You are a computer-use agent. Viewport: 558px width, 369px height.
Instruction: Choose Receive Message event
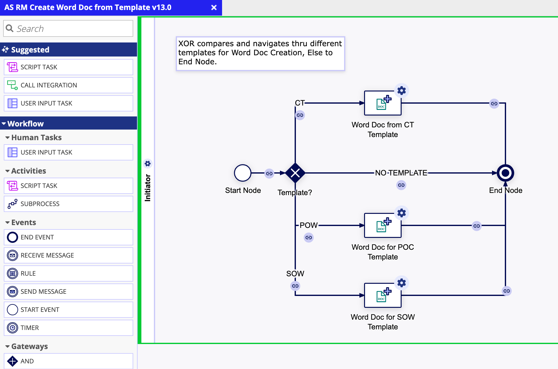pyautogui.click(x=68, y=255)
